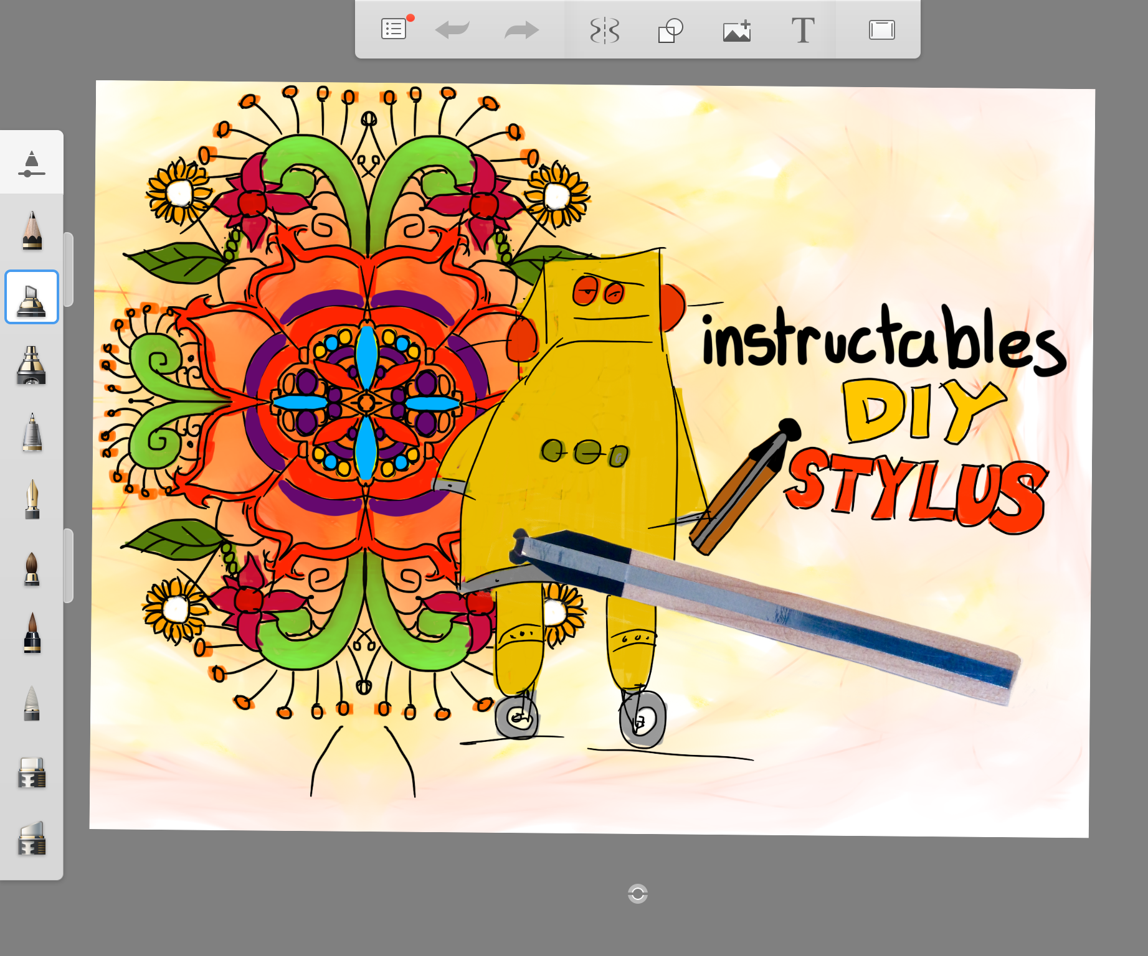The height and width of the screenshot is (956, 1148).
Task: Select the Pencil tool
Action: pyautogui.click(x=32, y=230)
